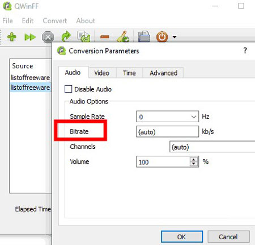
Task: Open the Channels combo box
Action: [212, 147]
